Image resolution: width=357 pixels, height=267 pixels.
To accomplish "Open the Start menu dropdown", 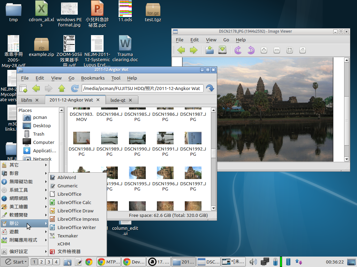I will tap(15, 262).
